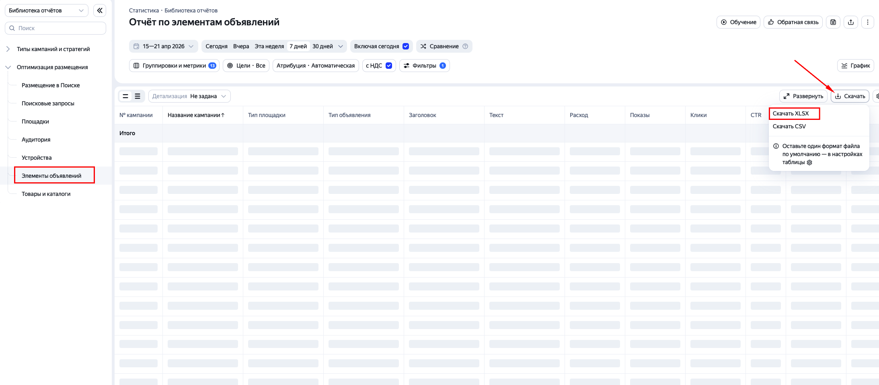Viewport: 879px width, 385px height.
Task: Open the 15—21 апр 2026 date picker
Action: tap(164, 46)
